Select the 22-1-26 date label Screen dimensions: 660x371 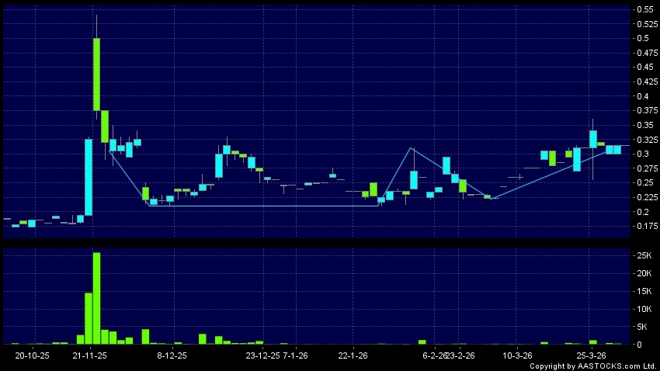pos(353,355)
